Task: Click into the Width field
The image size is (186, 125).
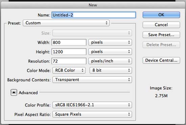Action: pyautogui.click(x=69, y=42)
